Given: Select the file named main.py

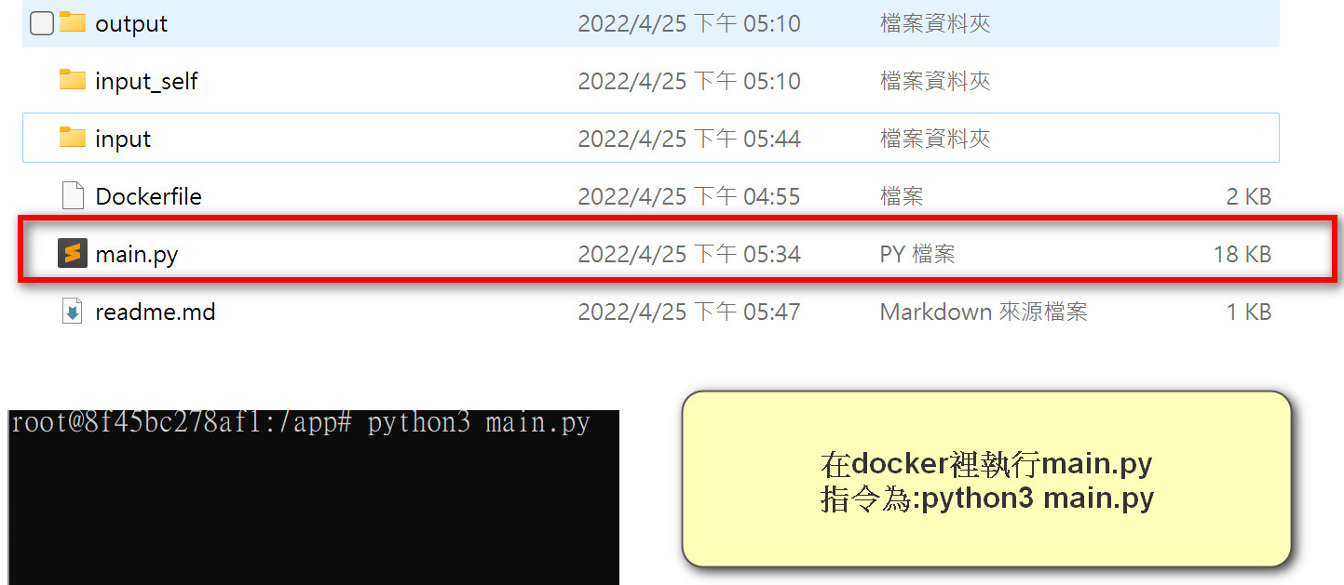Looking at the screenshot, I should [137, 254].
